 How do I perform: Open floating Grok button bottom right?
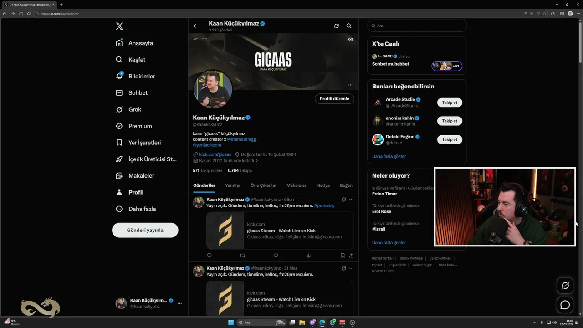coord(565,286)
